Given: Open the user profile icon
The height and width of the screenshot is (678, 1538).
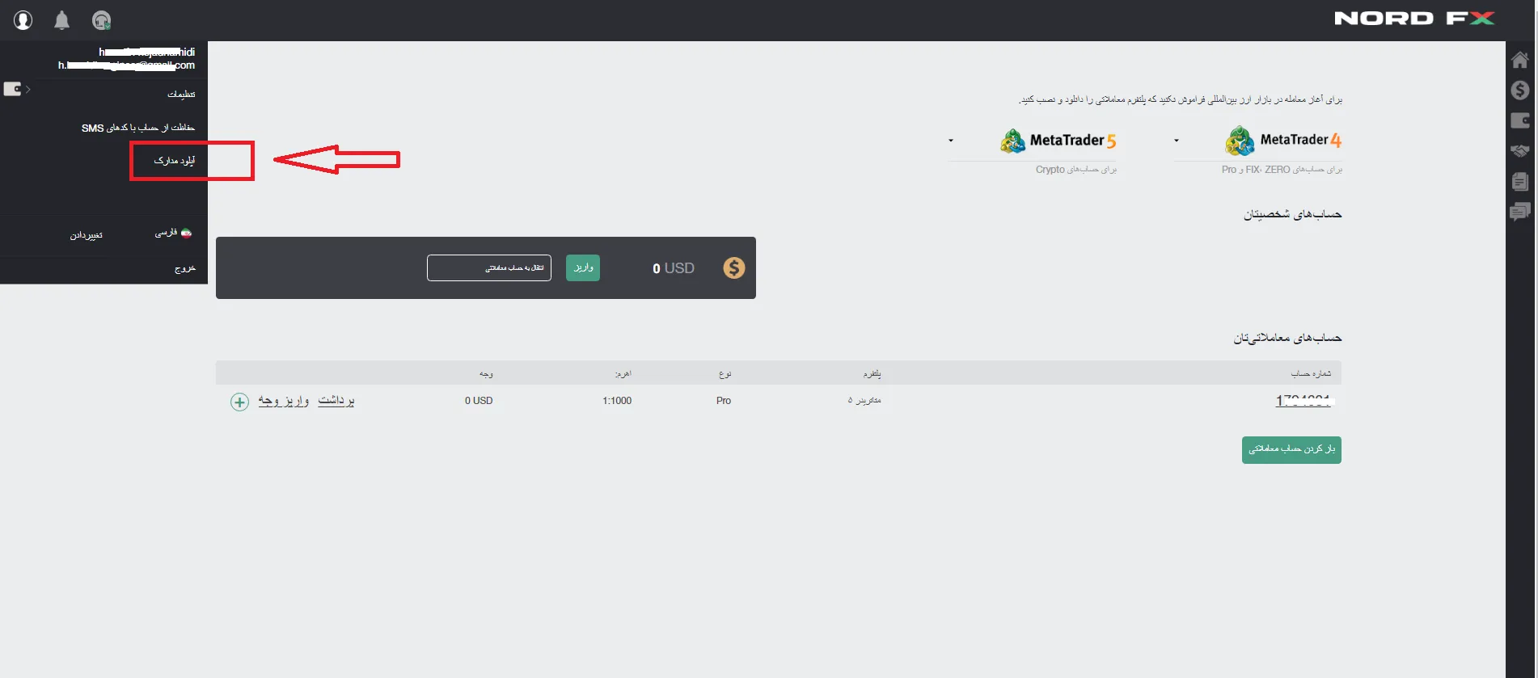Looking at the screenshot, I should pyautogui.click(x=23, y=20).
